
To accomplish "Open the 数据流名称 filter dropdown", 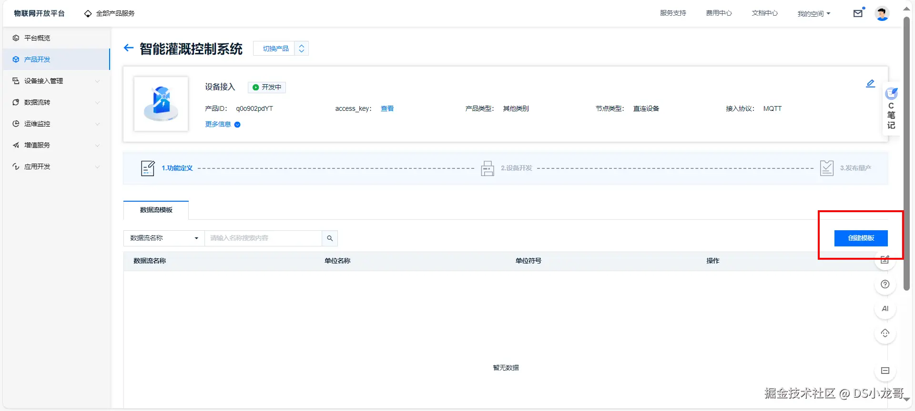I will pyautogui.click(x=164, y=238).
